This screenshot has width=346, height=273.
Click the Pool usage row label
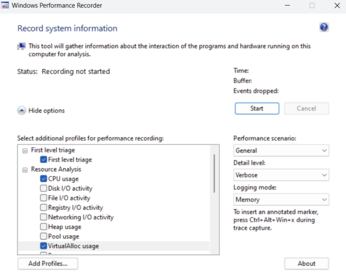(x=63, y=236)
